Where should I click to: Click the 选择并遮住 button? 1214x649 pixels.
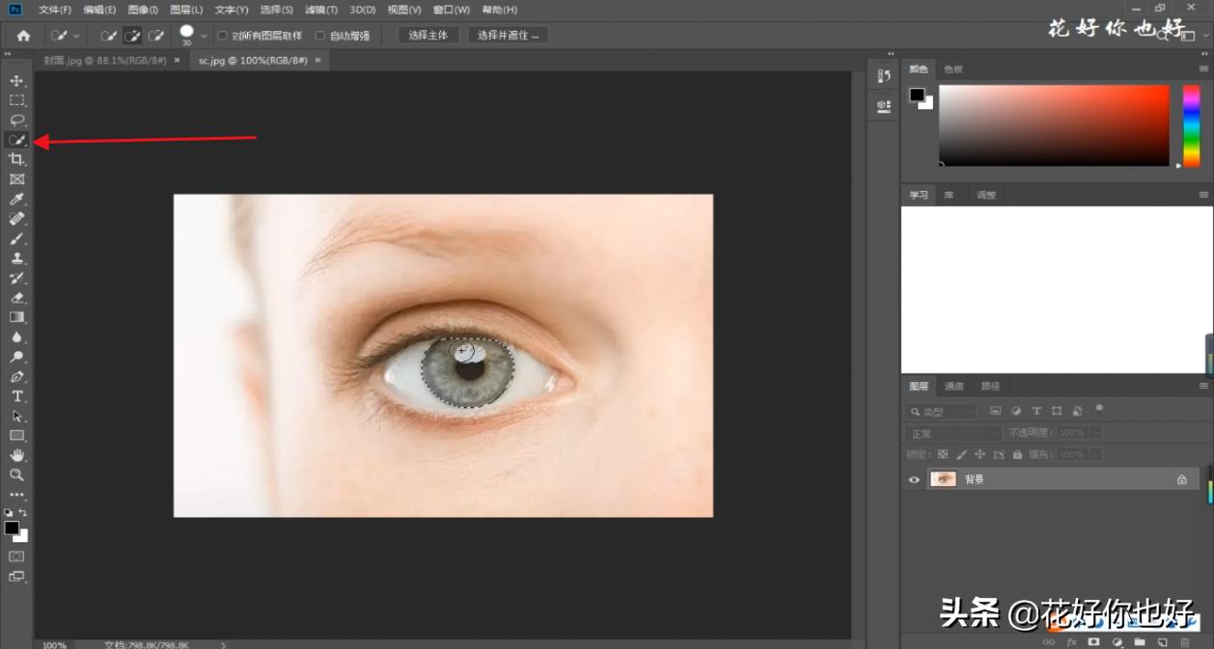click(509, 36)
